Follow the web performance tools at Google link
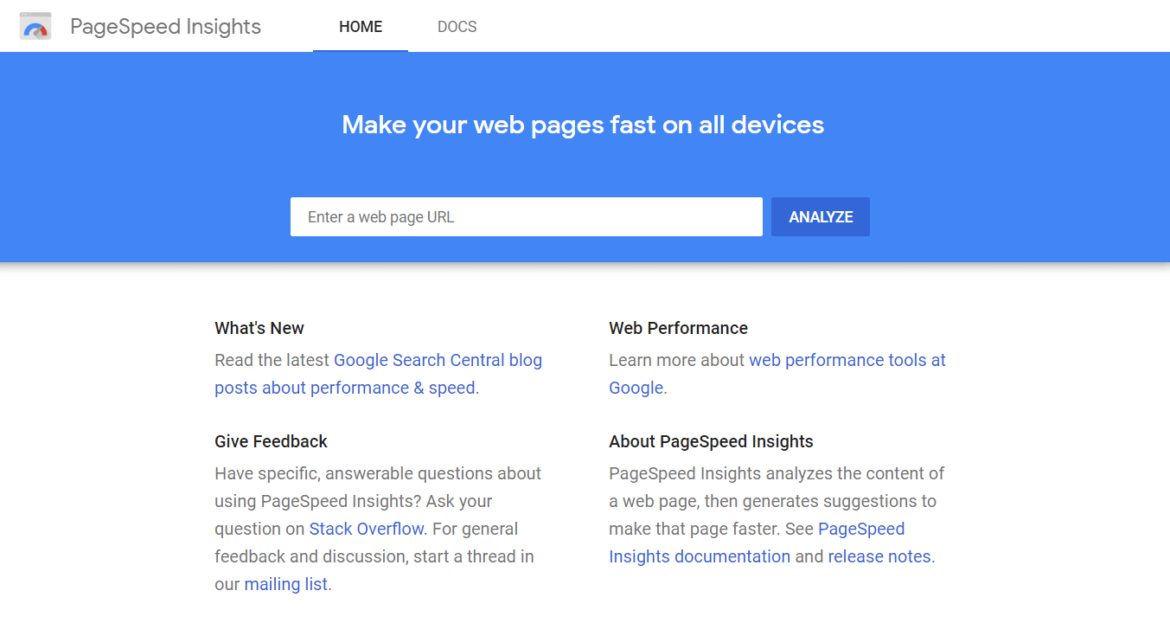Screen dimensions: 1170x623 coord(847,360)
